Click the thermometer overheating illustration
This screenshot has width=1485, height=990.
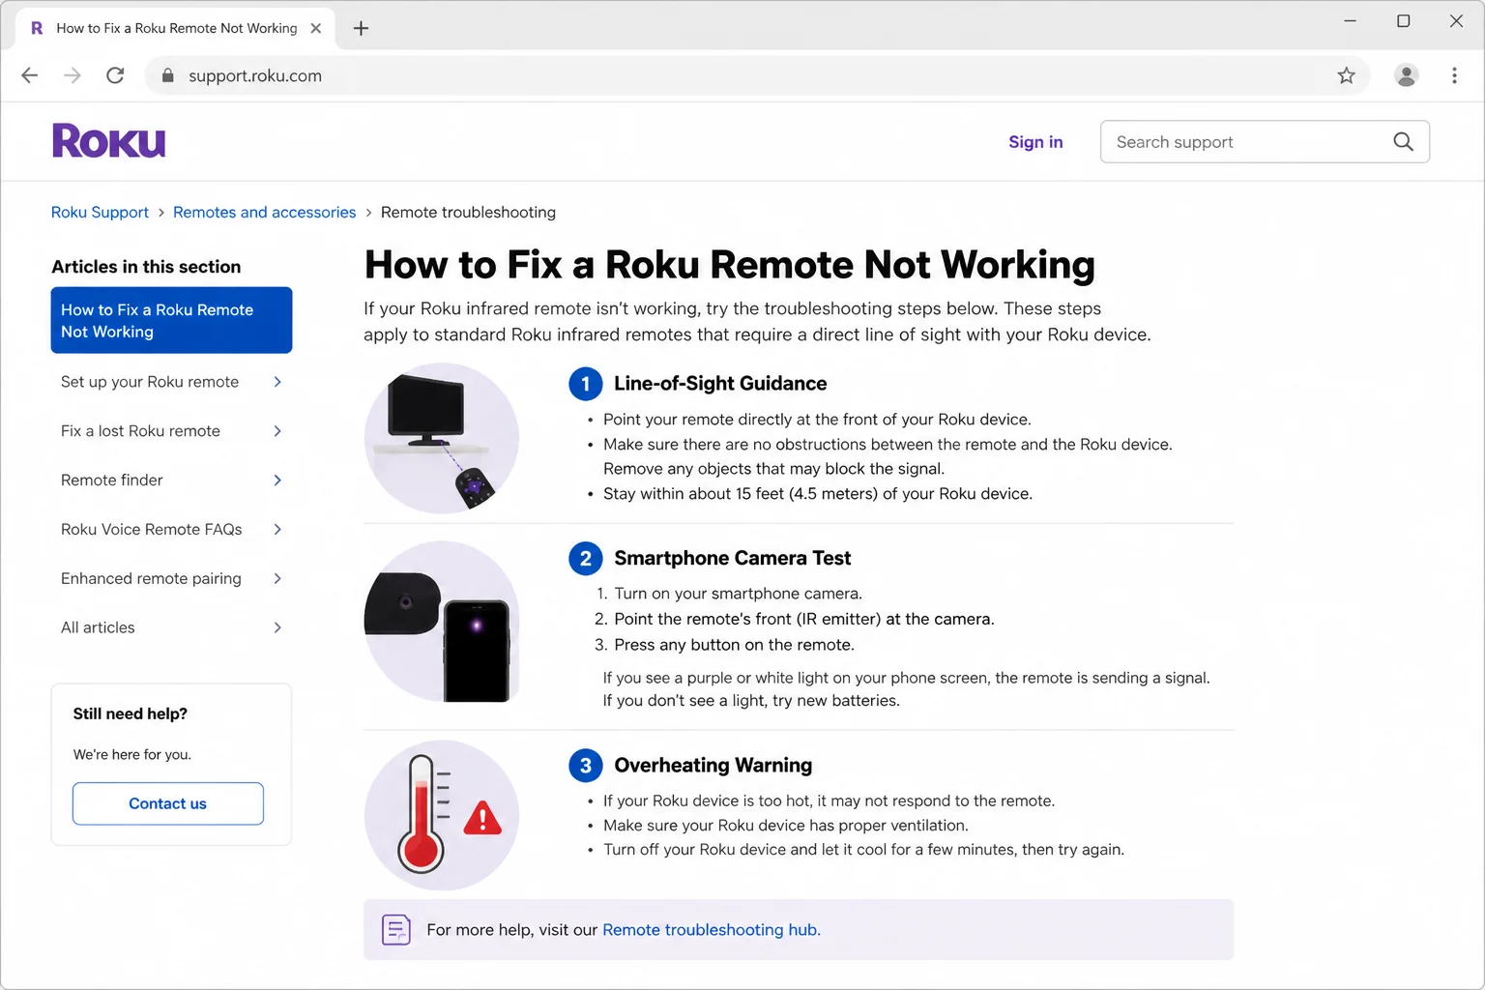click(441, 815)
